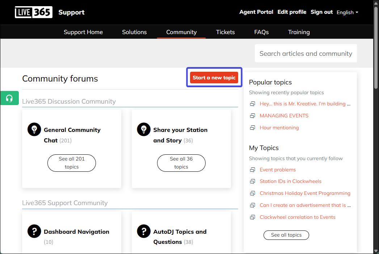Click the lightbulb icon for General Community Chat
Image resolution: width=379 pixels, height=254 pixels.
click(34, 129)
